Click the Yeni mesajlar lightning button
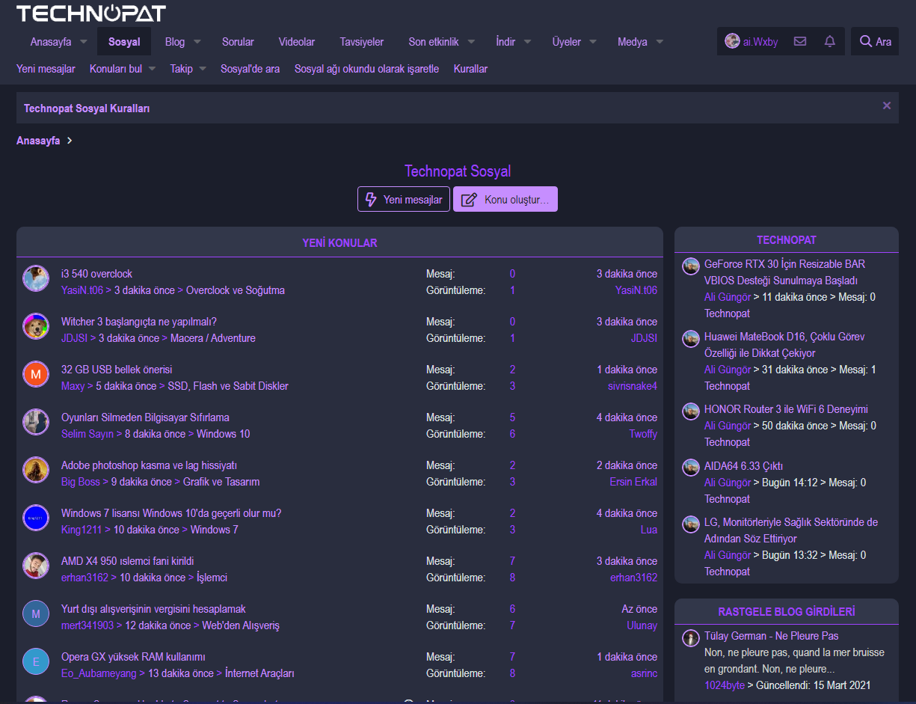916x704 pixels. point(404,199)
